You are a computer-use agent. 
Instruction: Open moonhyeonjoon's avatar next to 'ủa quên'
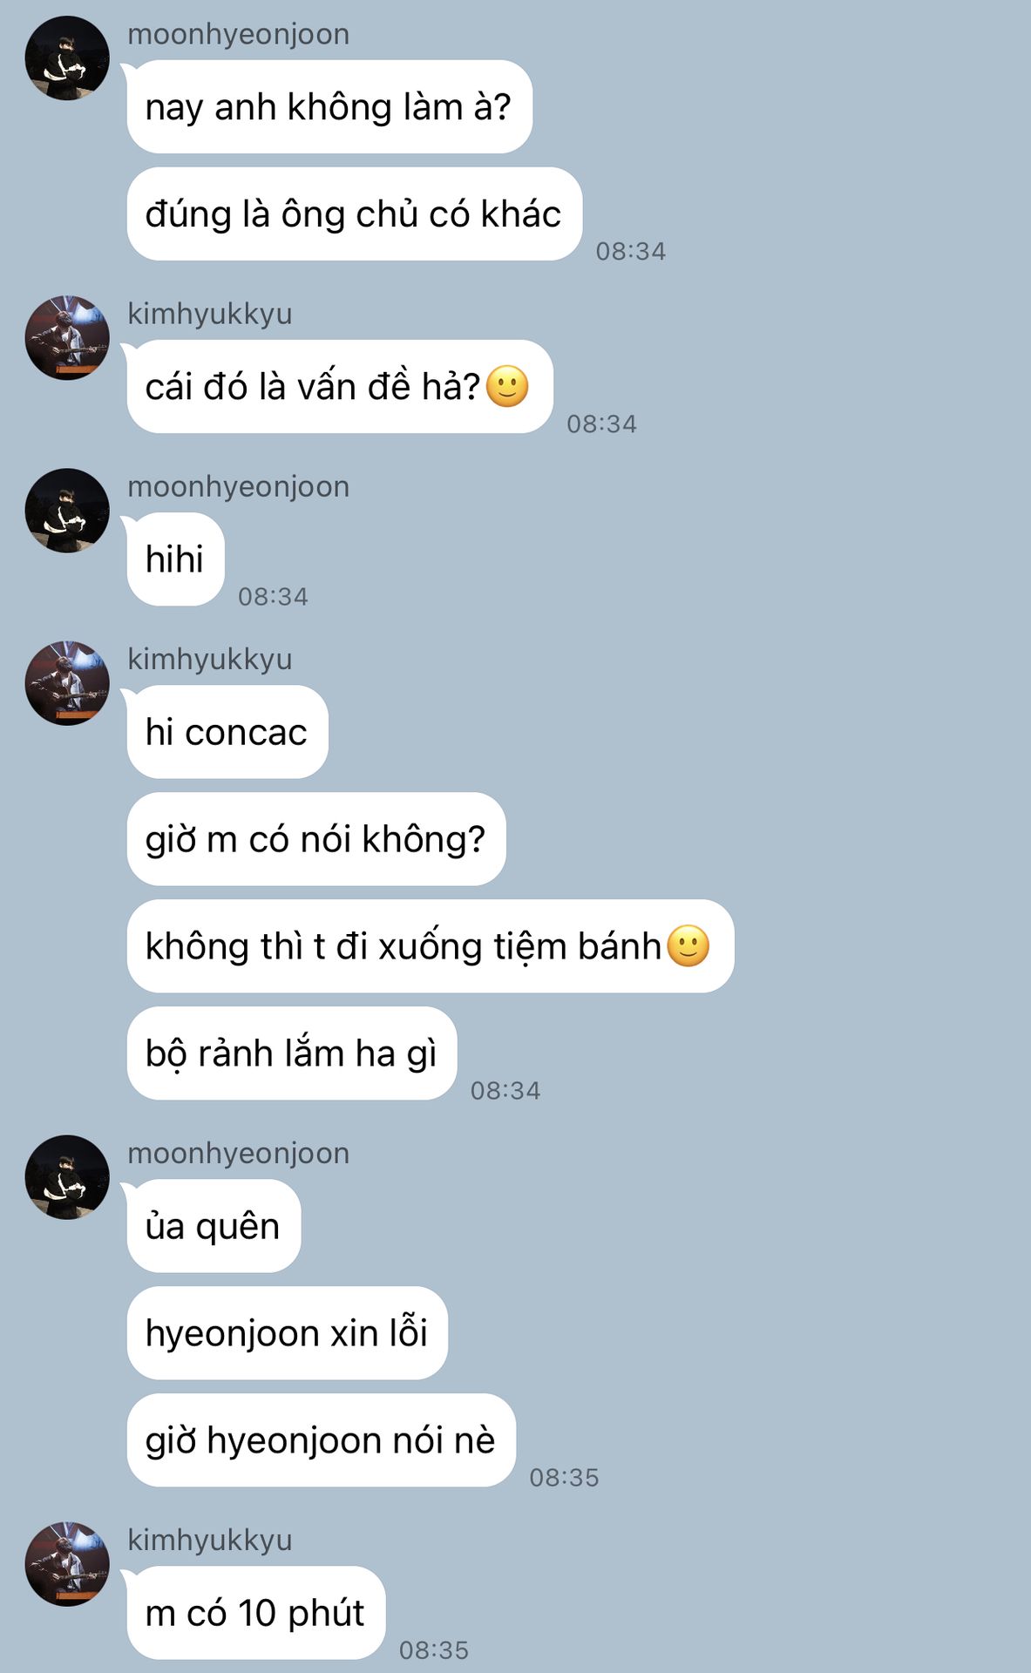pyautogui.click(x=67, y=1177)
